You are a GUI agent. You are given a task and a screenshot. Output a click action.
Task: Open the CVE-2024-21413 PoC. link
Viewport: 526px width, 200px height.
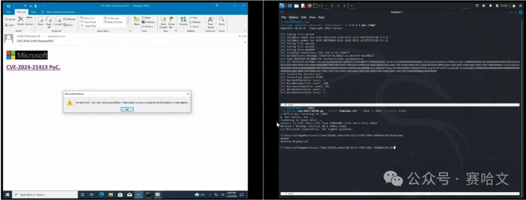pyautogui.click(x=33, y=67)
